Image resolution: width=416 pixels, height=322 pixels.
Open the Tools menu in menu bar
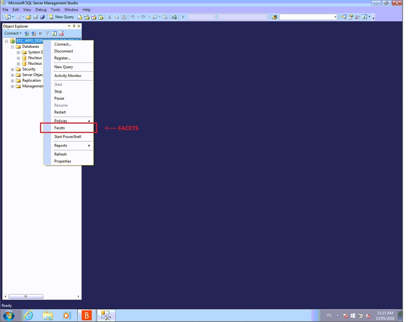click(x=56, y=10)
